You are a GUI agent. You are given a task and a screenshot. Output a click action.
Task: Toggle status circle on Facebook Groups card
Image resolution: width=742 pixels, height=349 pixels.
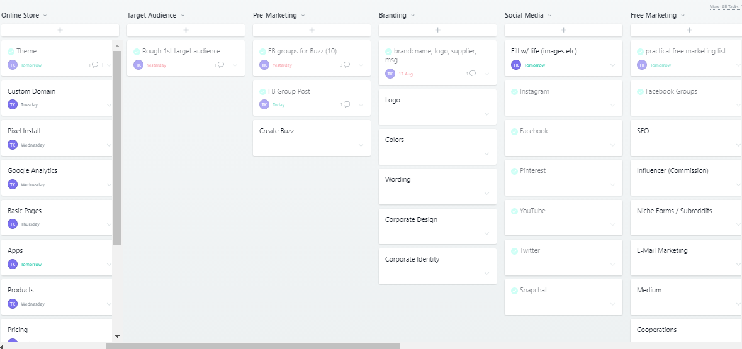pos(641,92)
